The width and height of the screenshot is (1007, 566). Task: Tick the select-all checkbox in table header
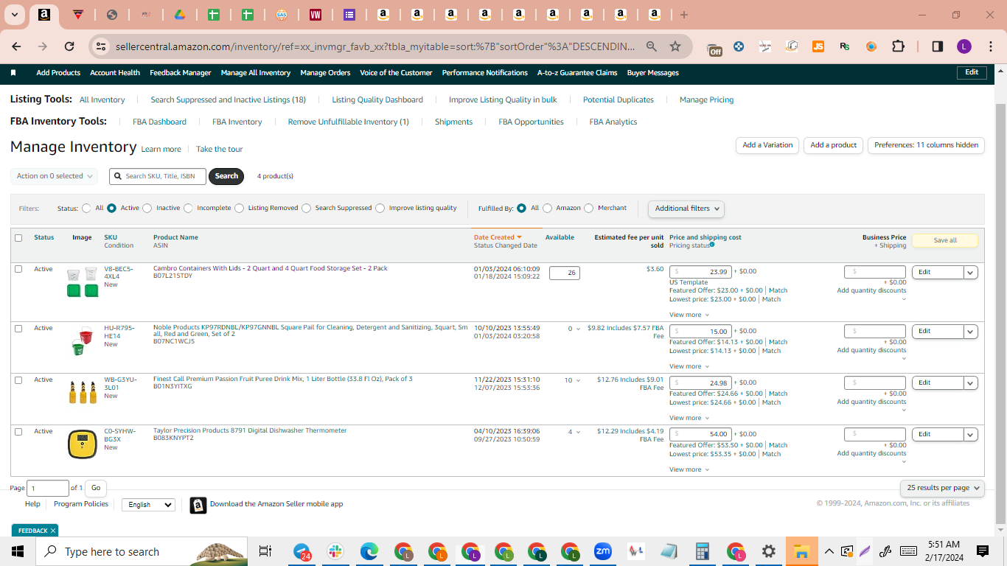(x=18, y=238)
